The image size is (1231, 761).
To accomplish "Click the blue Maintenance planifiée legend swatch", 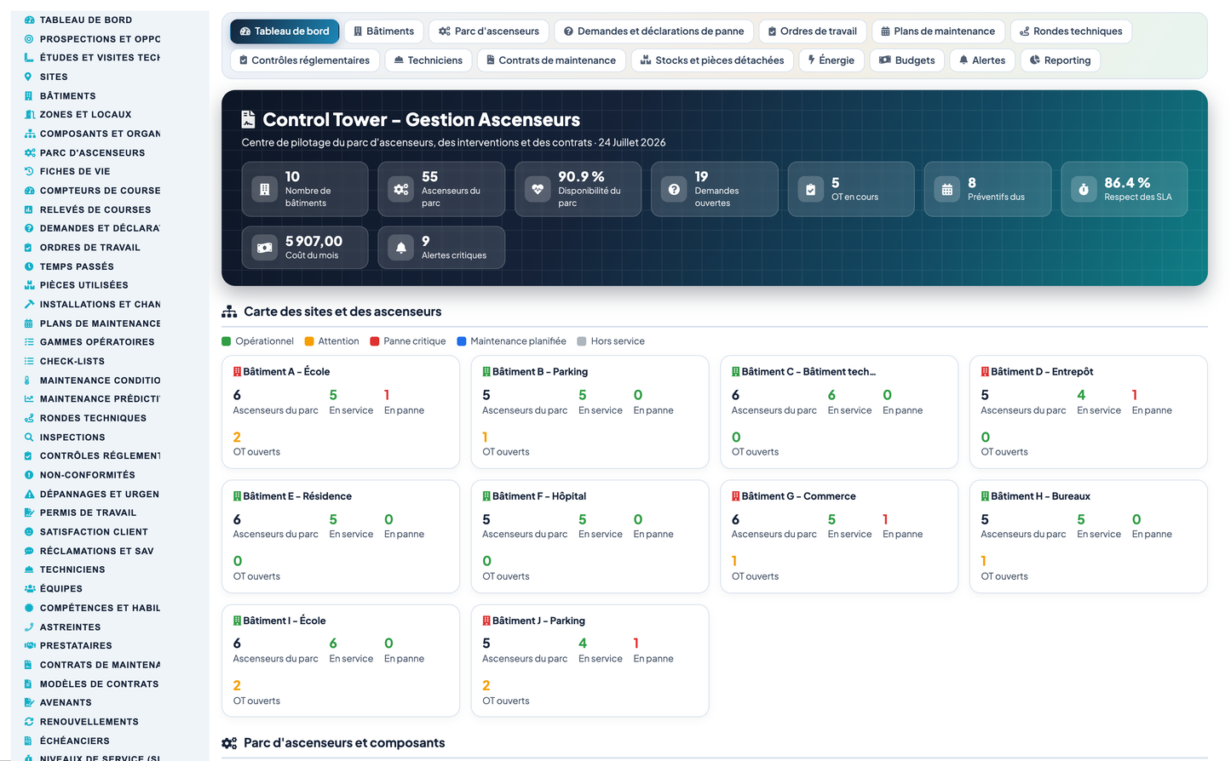I will (x=462, y=341).
